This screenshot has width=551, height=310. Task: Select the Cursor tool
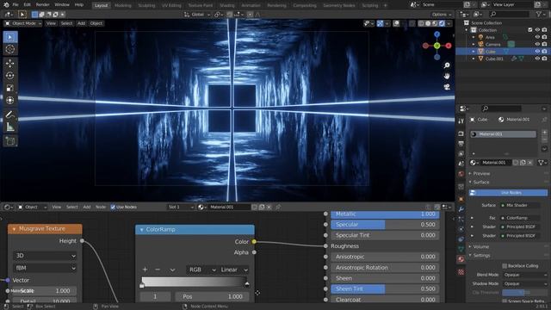pos(10,49)
